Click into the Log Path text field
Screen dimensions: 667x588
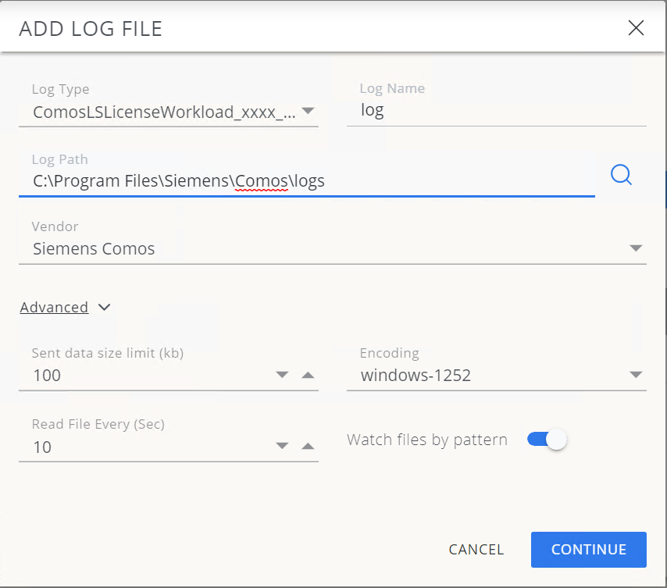tap(306, 181)
